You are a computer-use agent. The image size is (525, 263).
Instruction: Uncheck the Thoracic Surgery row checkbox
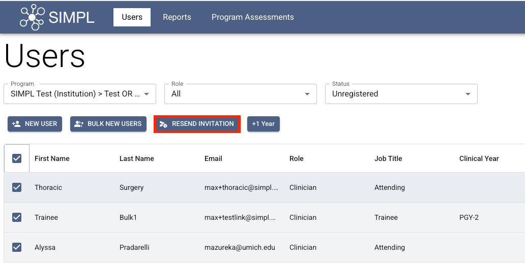[x=17, y=187]
